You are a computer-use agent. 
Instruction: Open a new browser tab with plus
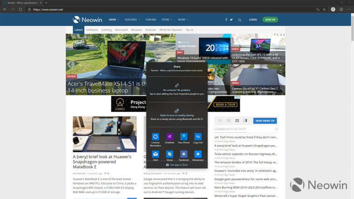pos(46,3)
